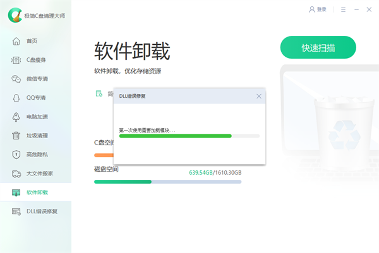This screenshot has height=253, width=379.
Task: Click the 登录 login link
Action: [x=318, y=9]
